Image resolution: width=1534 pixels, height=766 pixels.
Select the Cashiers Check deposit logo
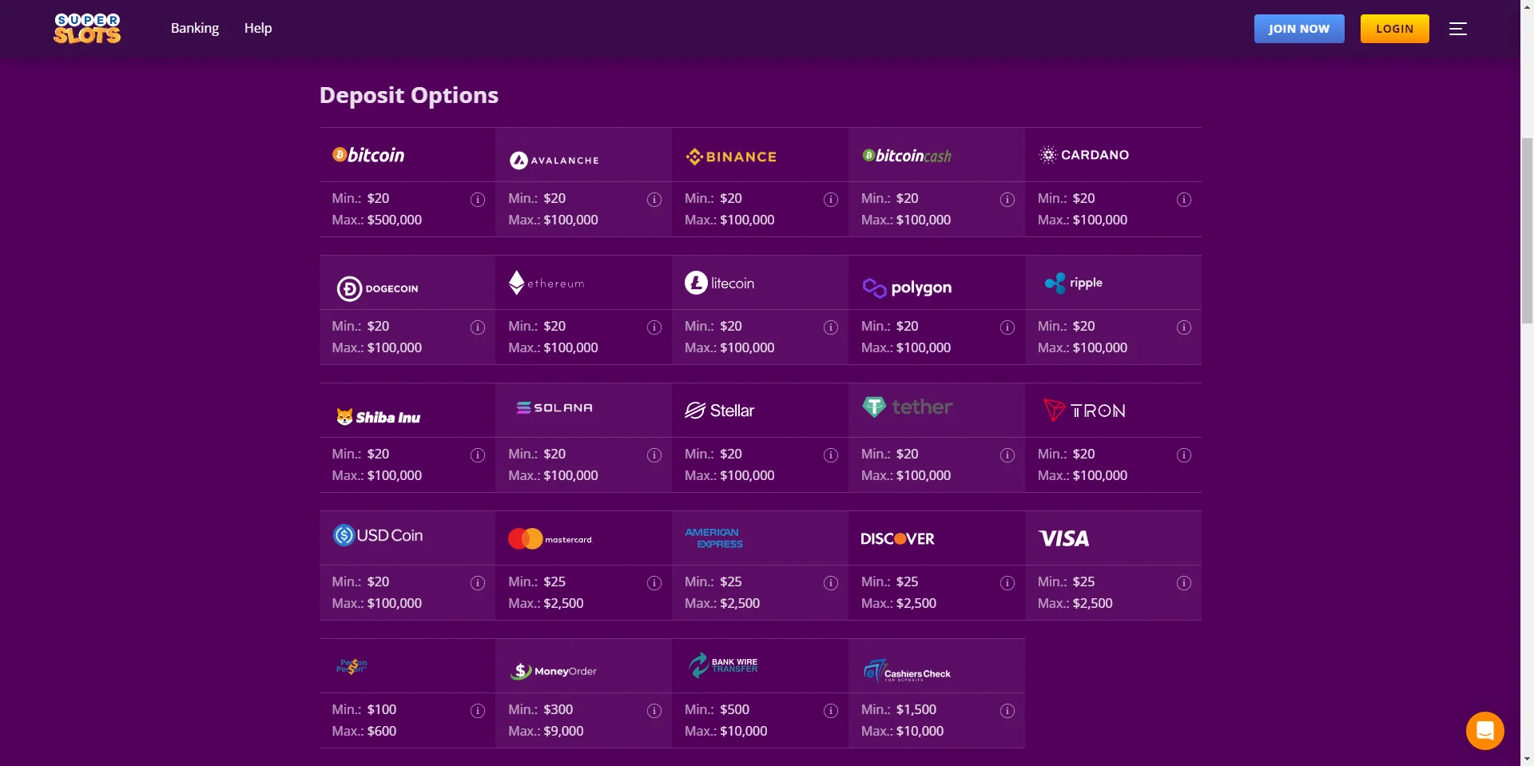907,671
